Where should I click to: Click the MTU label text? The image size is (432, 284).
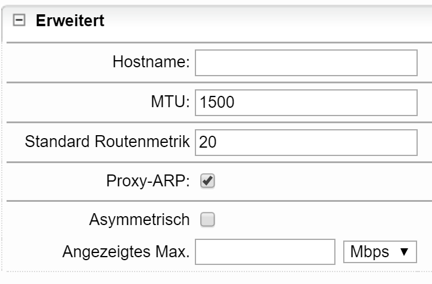[x=170, y=102]
